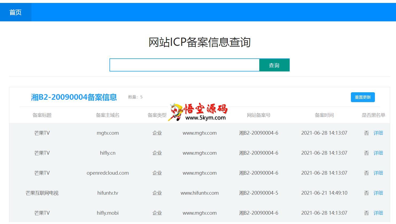Image resolution: width=396 pixels, height=224 pixels.
Task: Click the 网站ICP备案信息查询 page title
Action: [199, 42]
